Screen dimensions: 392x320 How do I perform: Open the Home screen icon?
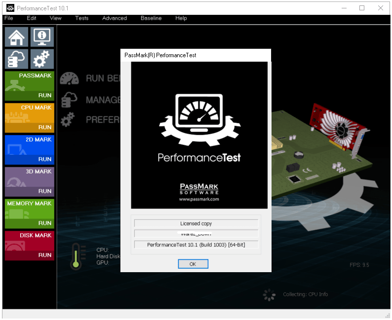pos(16,37)
